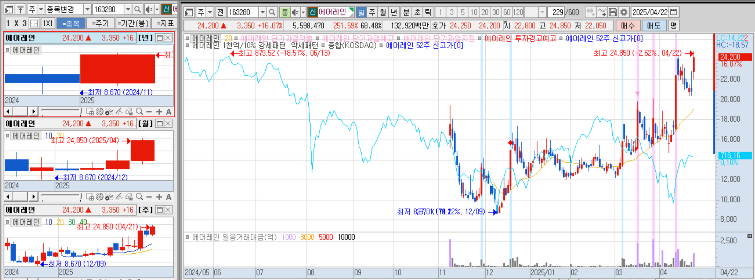Expand main chart speaker dropdown arrow
The height and width of the screenshot is (280, 755).
pyautogui.click(x=303, y=12)
